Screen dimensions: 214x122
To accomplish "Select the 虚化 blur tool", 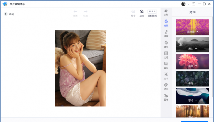I will tap(166, 44).
